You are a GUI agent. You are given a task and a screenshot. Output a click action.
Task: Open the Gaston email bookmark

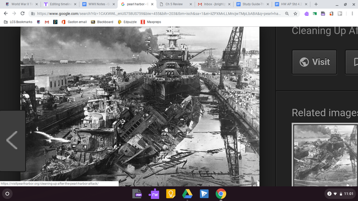(x=74, y=22)
